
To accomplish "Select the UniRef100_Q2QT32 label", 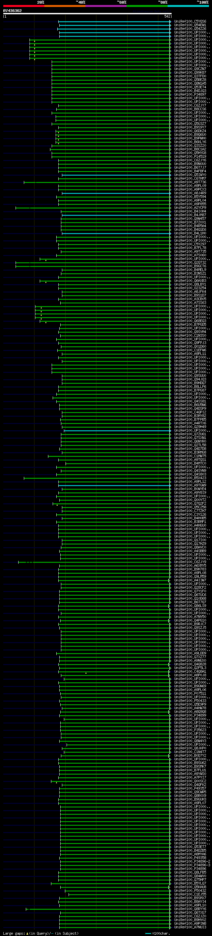I will click(x=190, y=263).
